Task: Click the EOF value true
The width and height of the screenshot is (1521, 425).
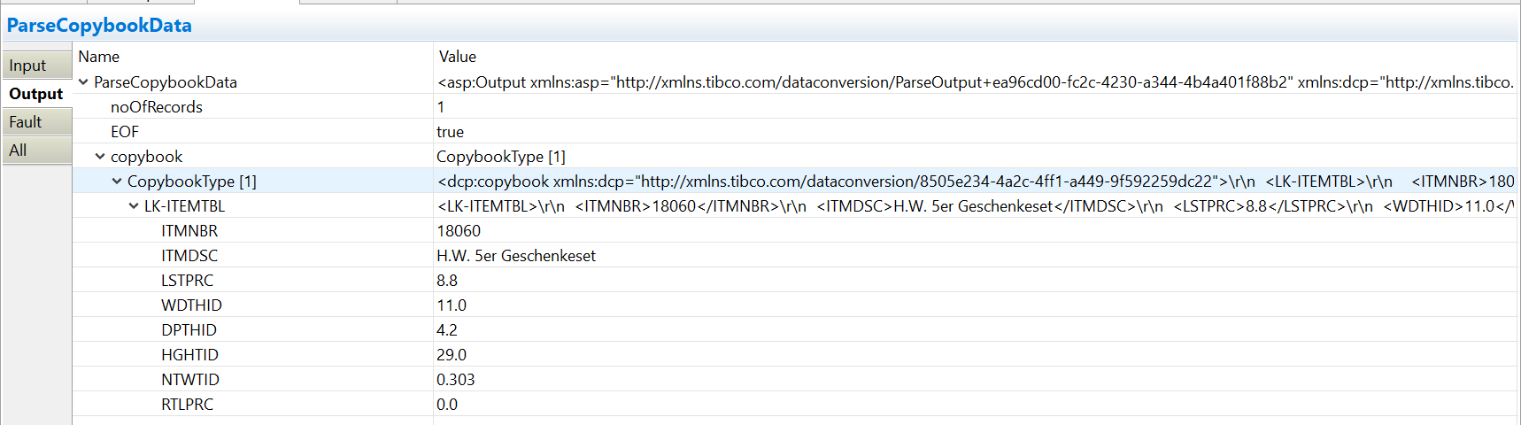Action: pos(451,132)
